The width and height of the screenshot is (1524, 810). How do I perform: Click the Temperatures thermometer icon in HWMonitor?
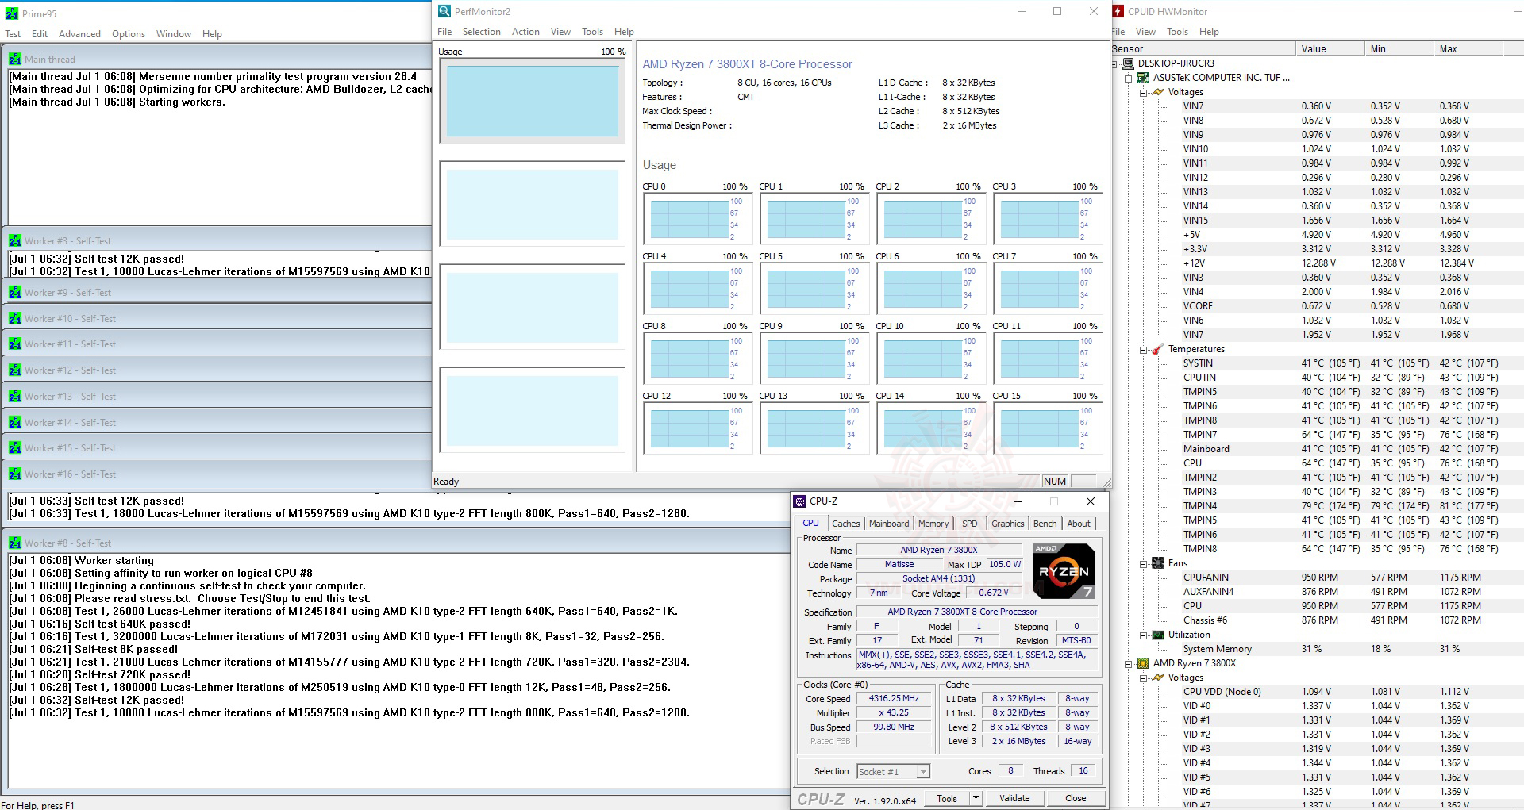point(1158,349)
